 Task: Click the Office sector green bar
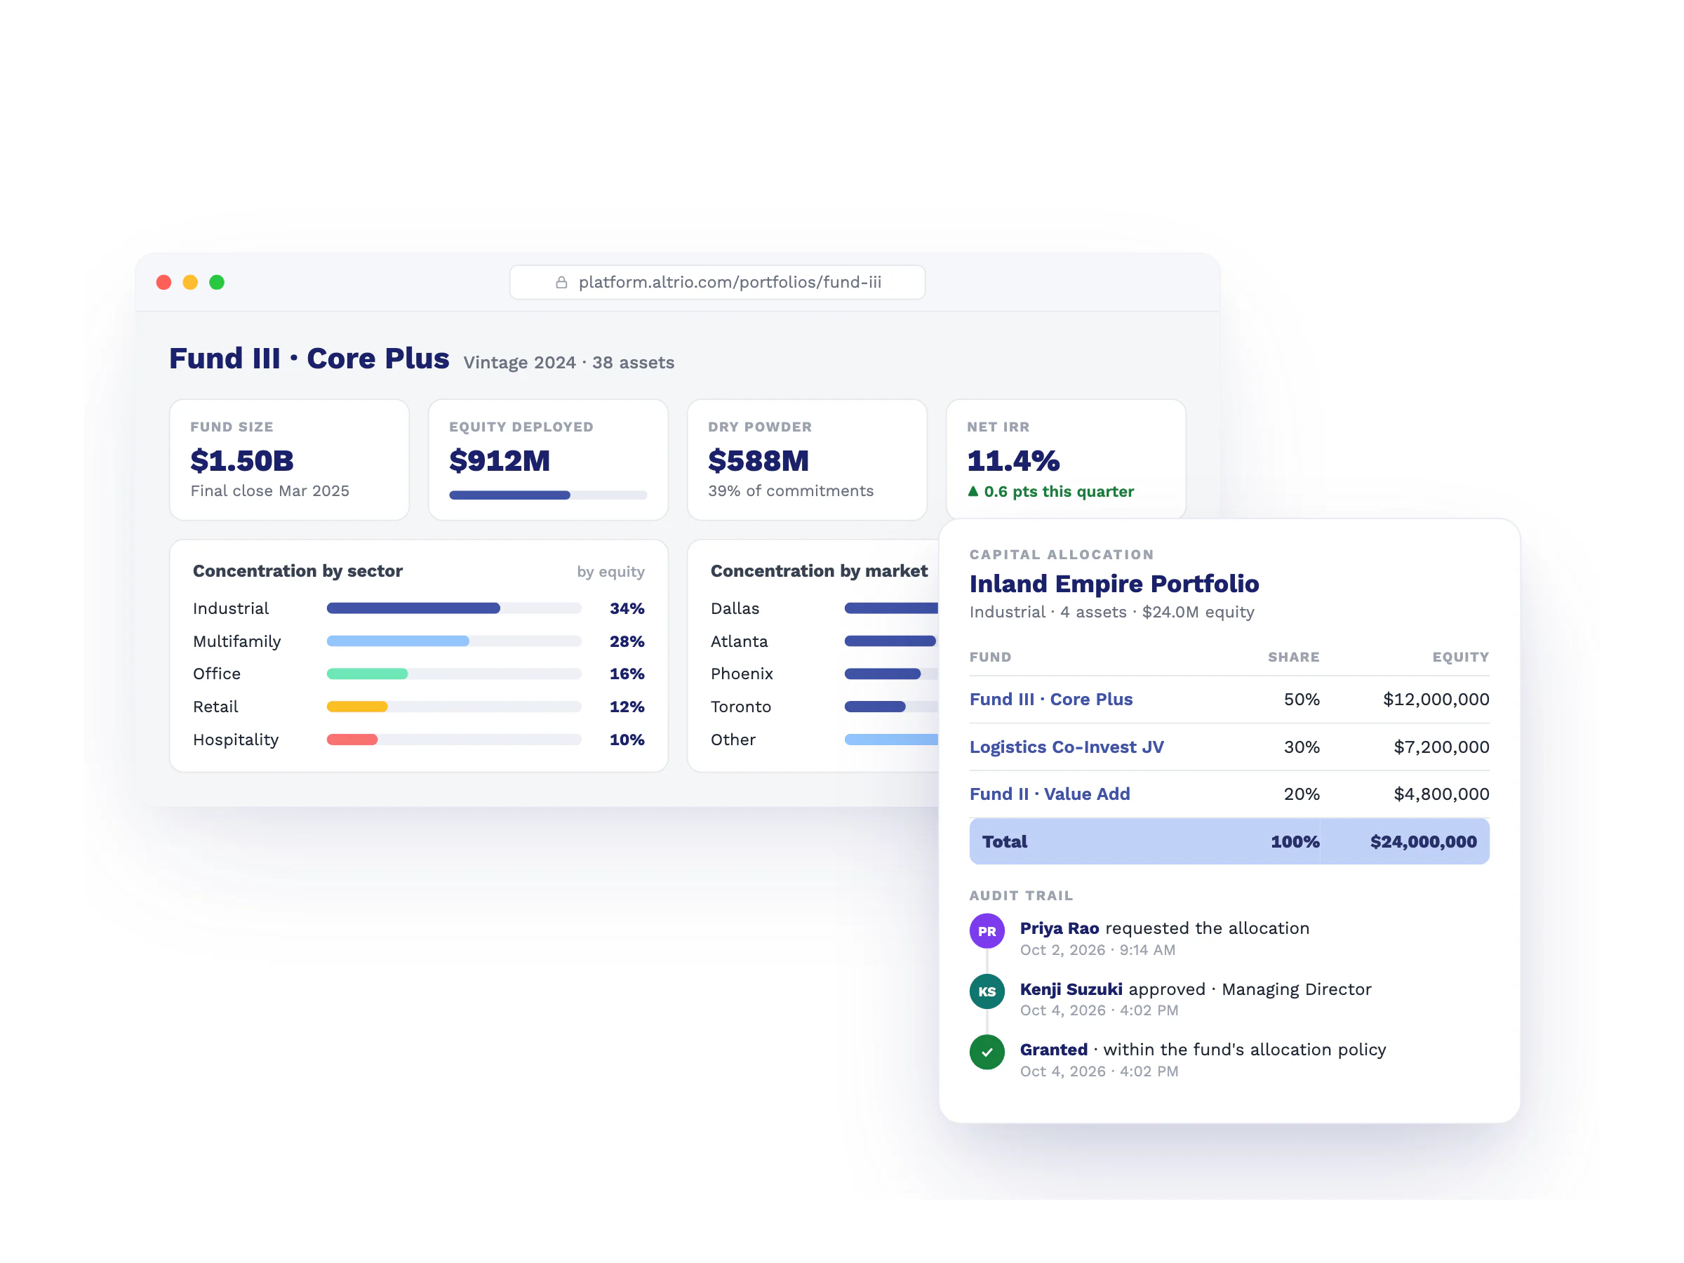pos(367,674)
